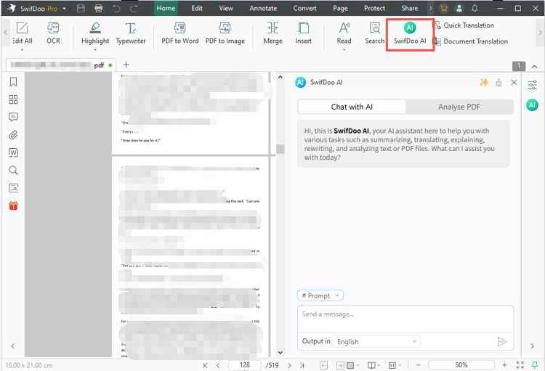This screenshot has height=371, width=545.
Task: Click the AI icon in right sidebar
Action: click(x=532, y=105)
